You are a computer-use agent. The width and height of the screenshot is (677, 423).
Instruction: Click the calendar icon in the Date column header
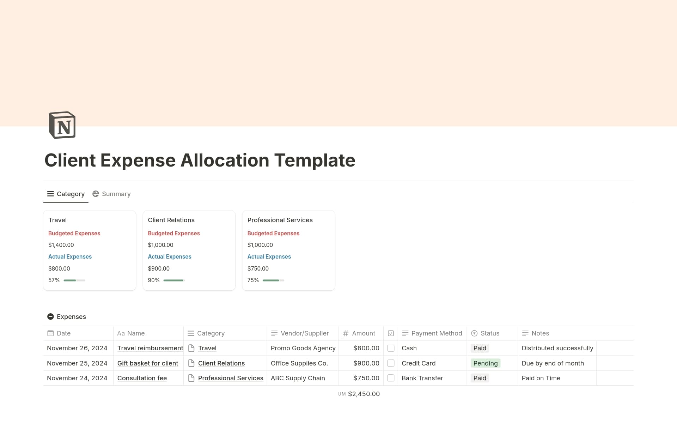50,333
